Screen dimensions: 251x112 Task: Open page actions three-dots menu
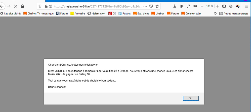click(145, 6)
